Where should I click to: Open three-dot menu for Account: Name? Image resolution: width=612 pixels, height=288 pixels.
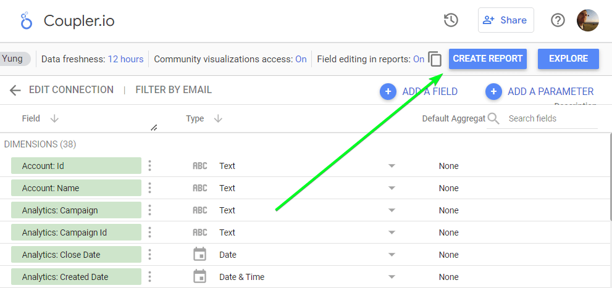coord(149,188)
